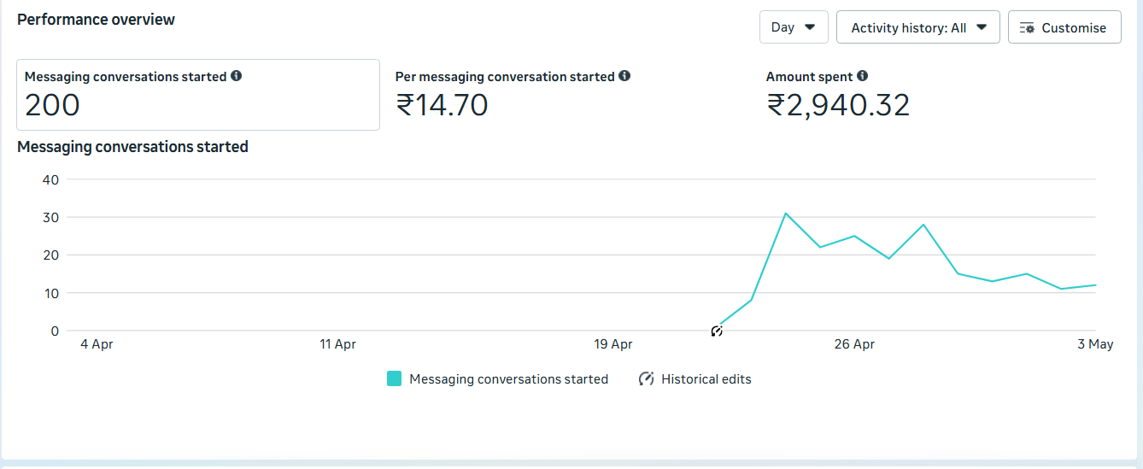1143x469 pixels.
Task: Click info icon beside Per messaging conversation started
Action: (624, 76)
